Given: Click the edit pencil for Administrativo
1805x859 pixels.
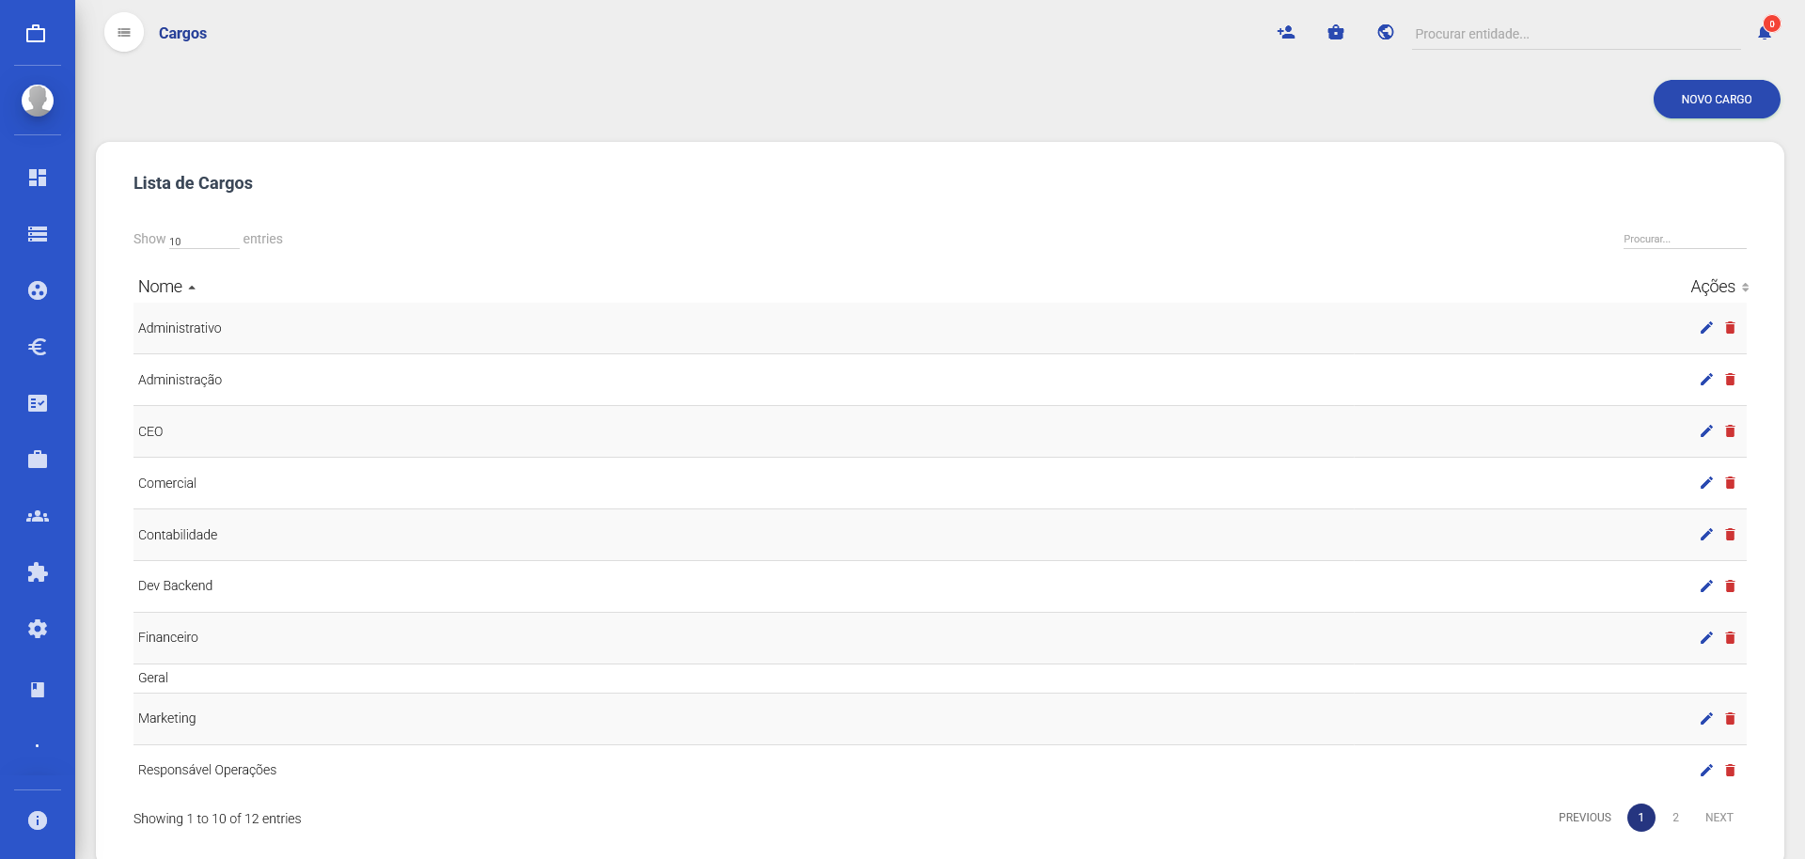Looking at the screenshot, I should (1706, 328).
